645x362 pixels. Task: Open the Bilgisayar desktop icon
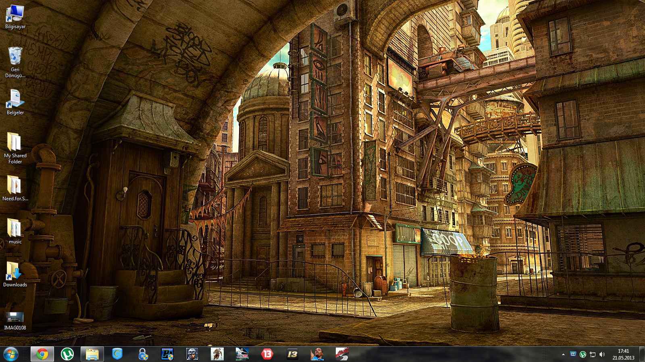tap(15, 17)
